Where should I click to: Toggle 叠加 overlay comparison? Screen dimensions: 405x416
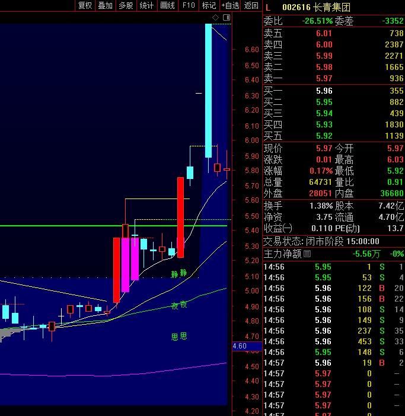tap(106, 5)
